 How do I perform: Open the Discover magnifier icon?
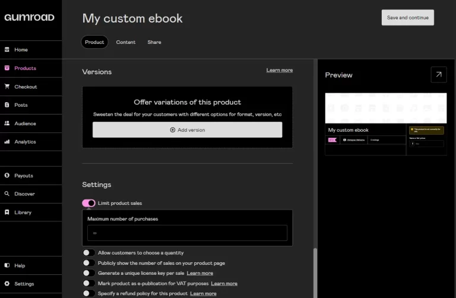[7, 194]
